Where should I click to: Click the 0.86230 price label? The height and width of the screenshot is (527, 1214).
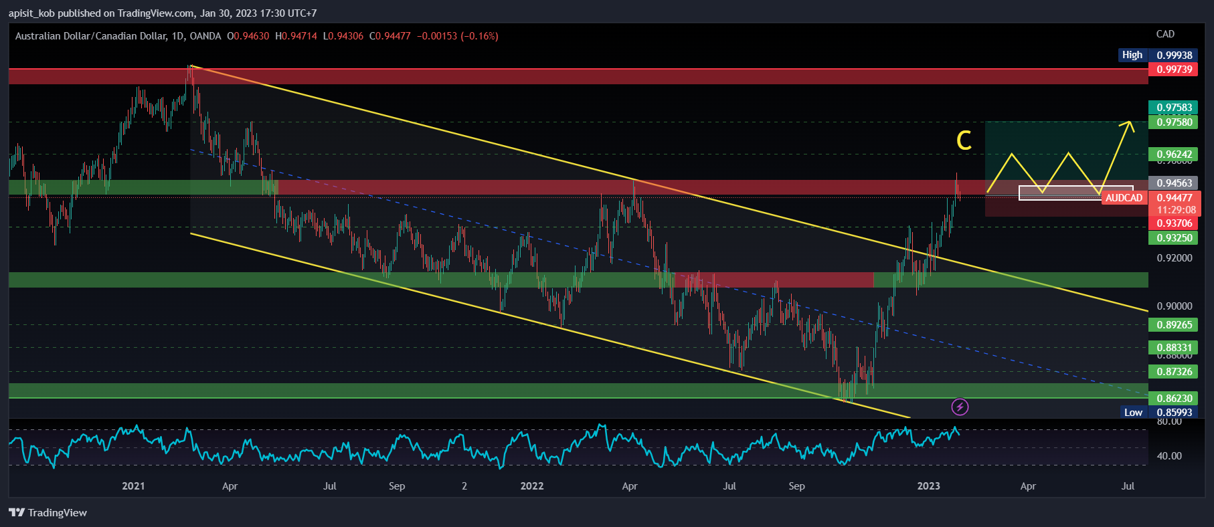click(1175, 398)
